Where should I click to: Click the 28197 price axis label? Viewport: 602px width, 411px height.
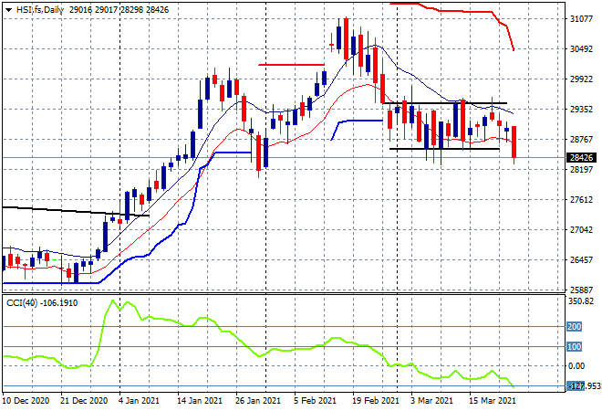[x=581, y=170]
